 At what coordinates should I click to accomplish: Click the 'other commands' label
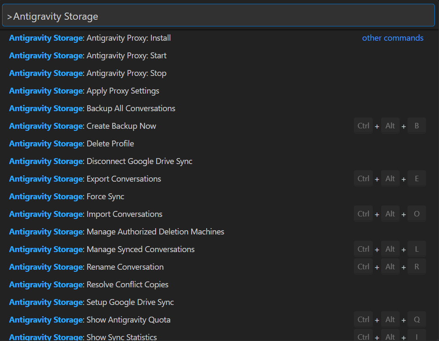pyautogui.click(x=392, y=38)
